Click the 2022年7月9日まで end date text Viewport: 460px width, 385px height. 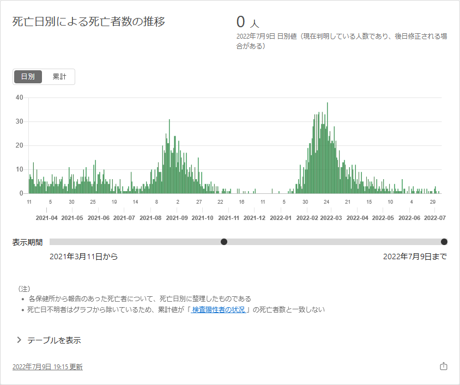pos(415,256)
